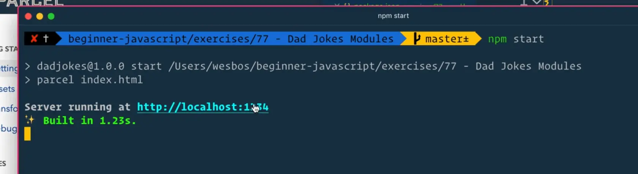Click the green zoom window button
Image resolution: width=638 pixels, height=174 pixels.
click(51, 16)
